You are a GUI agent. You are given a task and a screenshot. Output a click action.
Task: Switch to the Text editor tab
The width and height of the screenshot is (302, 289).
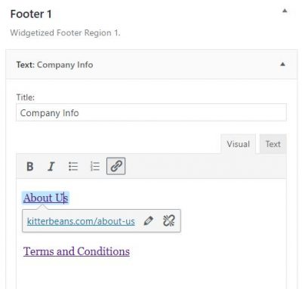273,144
